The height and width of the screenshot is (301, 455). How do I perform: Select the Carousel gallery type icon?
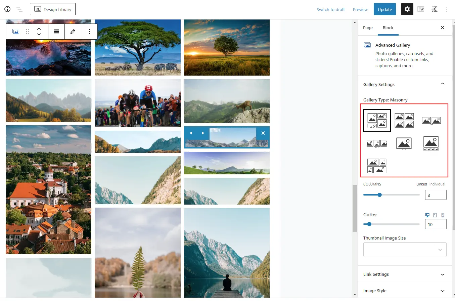[431, 121]
